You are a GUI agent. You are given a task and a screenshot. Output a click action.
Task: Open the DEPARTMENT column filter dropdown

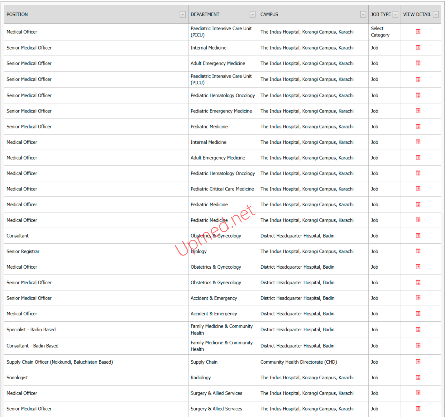click(x=252, y=15)
